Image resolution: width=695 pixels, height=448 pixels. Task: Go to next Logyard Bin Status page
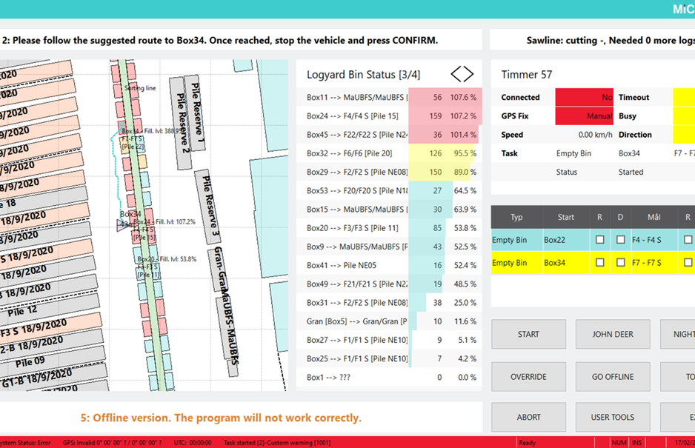(468, 74)
